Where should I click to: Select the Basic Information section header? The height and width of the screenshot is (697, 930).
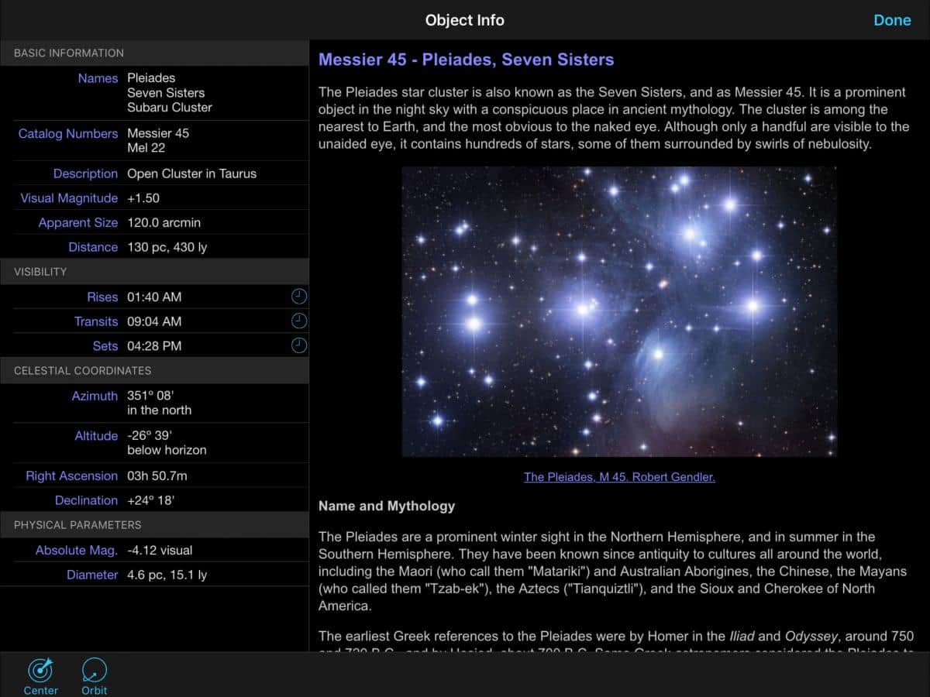click(x=69, y=53)
